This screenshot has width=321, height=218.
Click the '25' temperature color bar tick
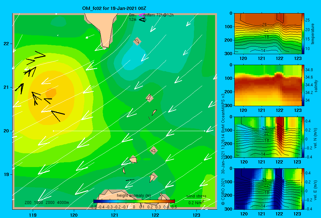308,20
